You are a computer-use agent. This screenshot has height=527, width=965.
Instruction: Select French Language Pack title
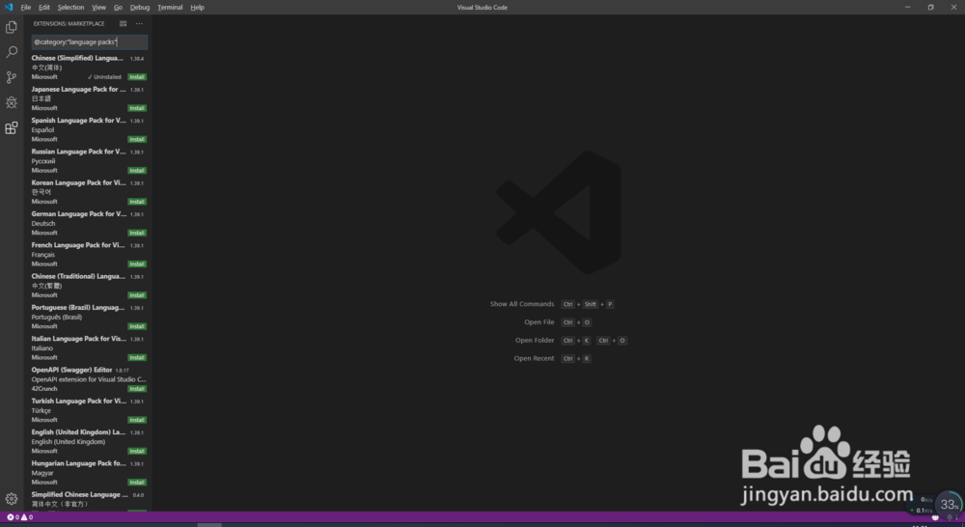(x=78, y=245)
